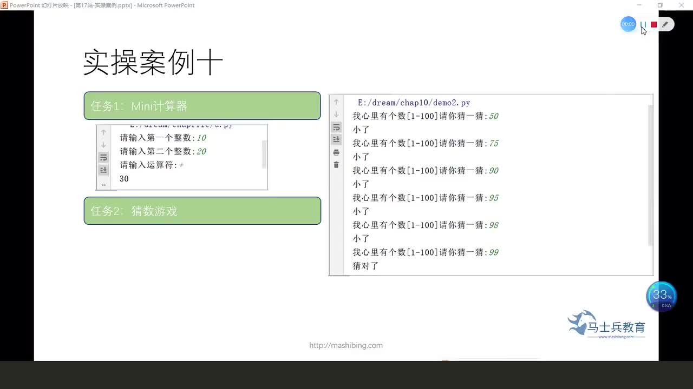Click the 请输入运算符 line

pos(152,165)
